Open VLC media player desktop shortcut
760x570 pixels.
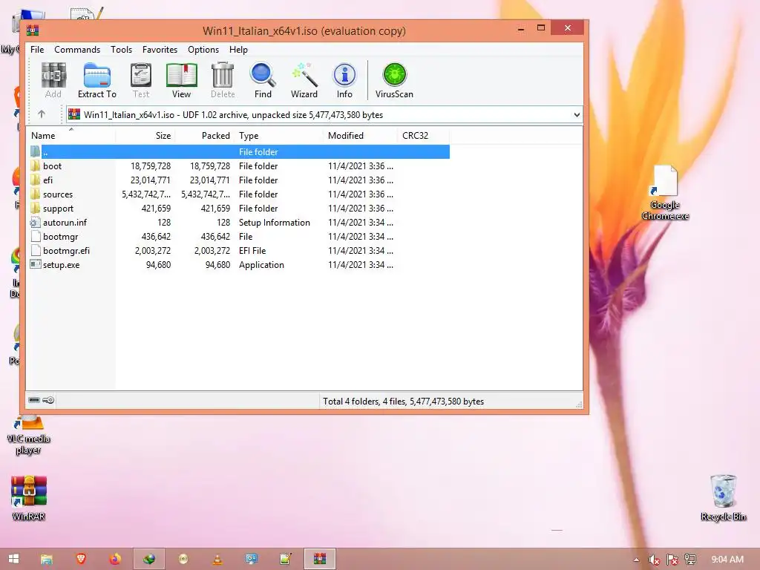[29, 435]
